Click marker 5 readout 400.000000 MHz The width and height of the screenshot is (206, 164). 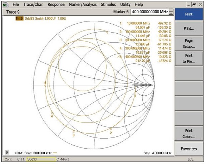tap(138, 57)
